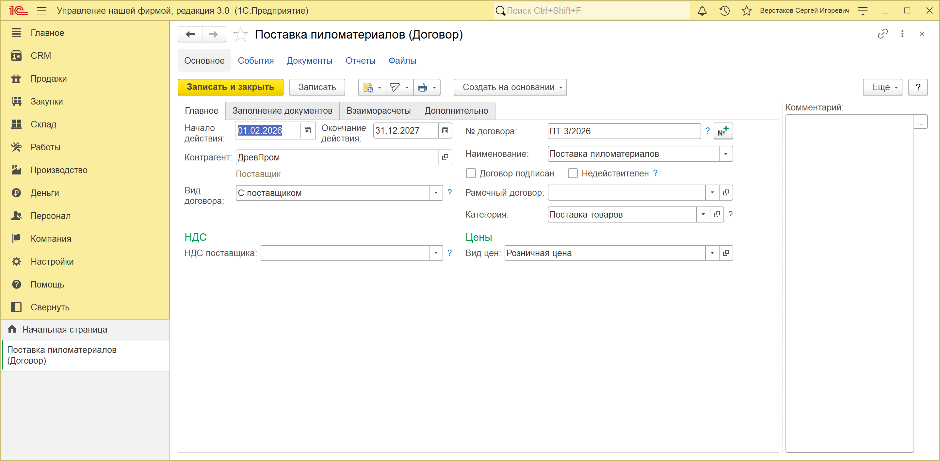
Task: Open the history clock icon
Action: pyautogui.click(x=724, y=10)
